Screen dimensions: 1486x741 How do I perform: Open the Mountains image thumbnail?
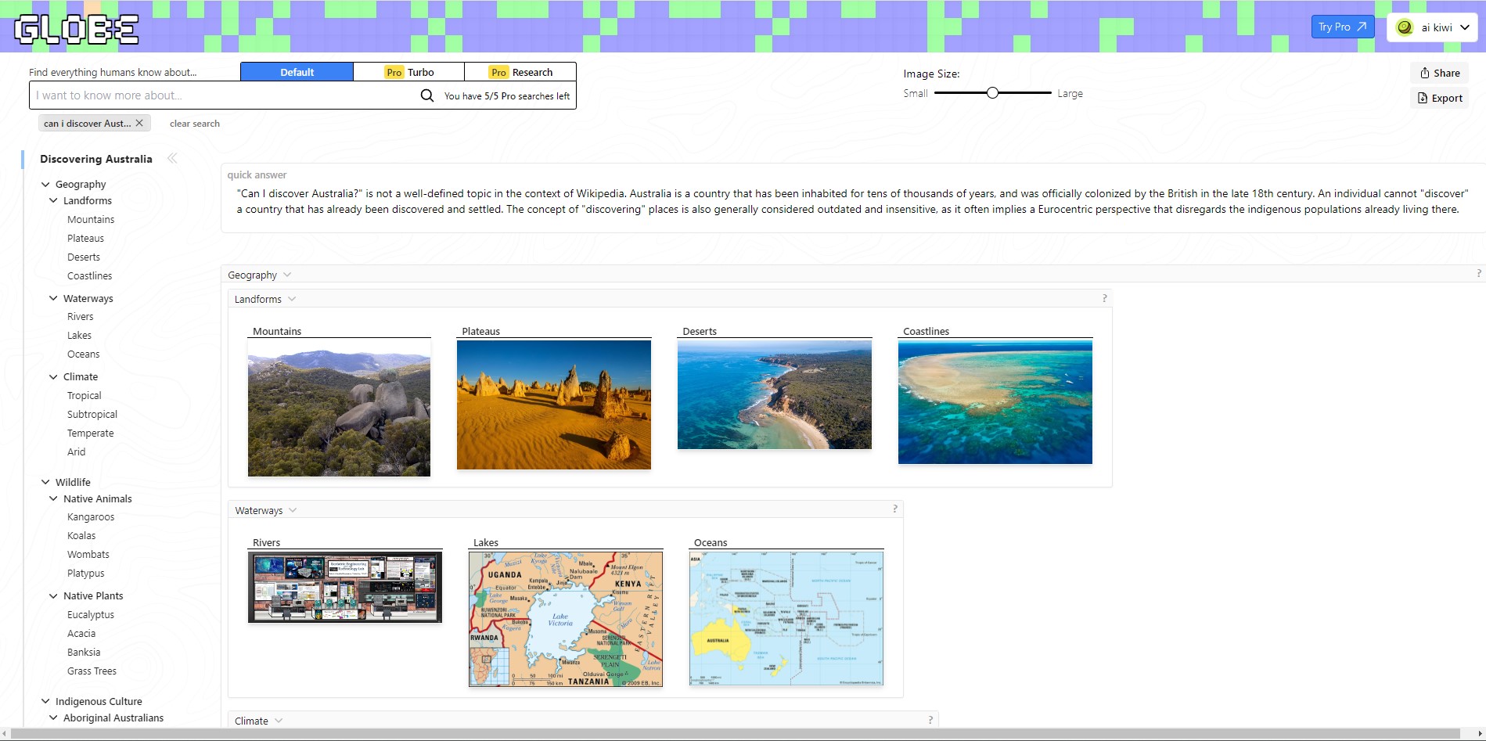(339, 408)
